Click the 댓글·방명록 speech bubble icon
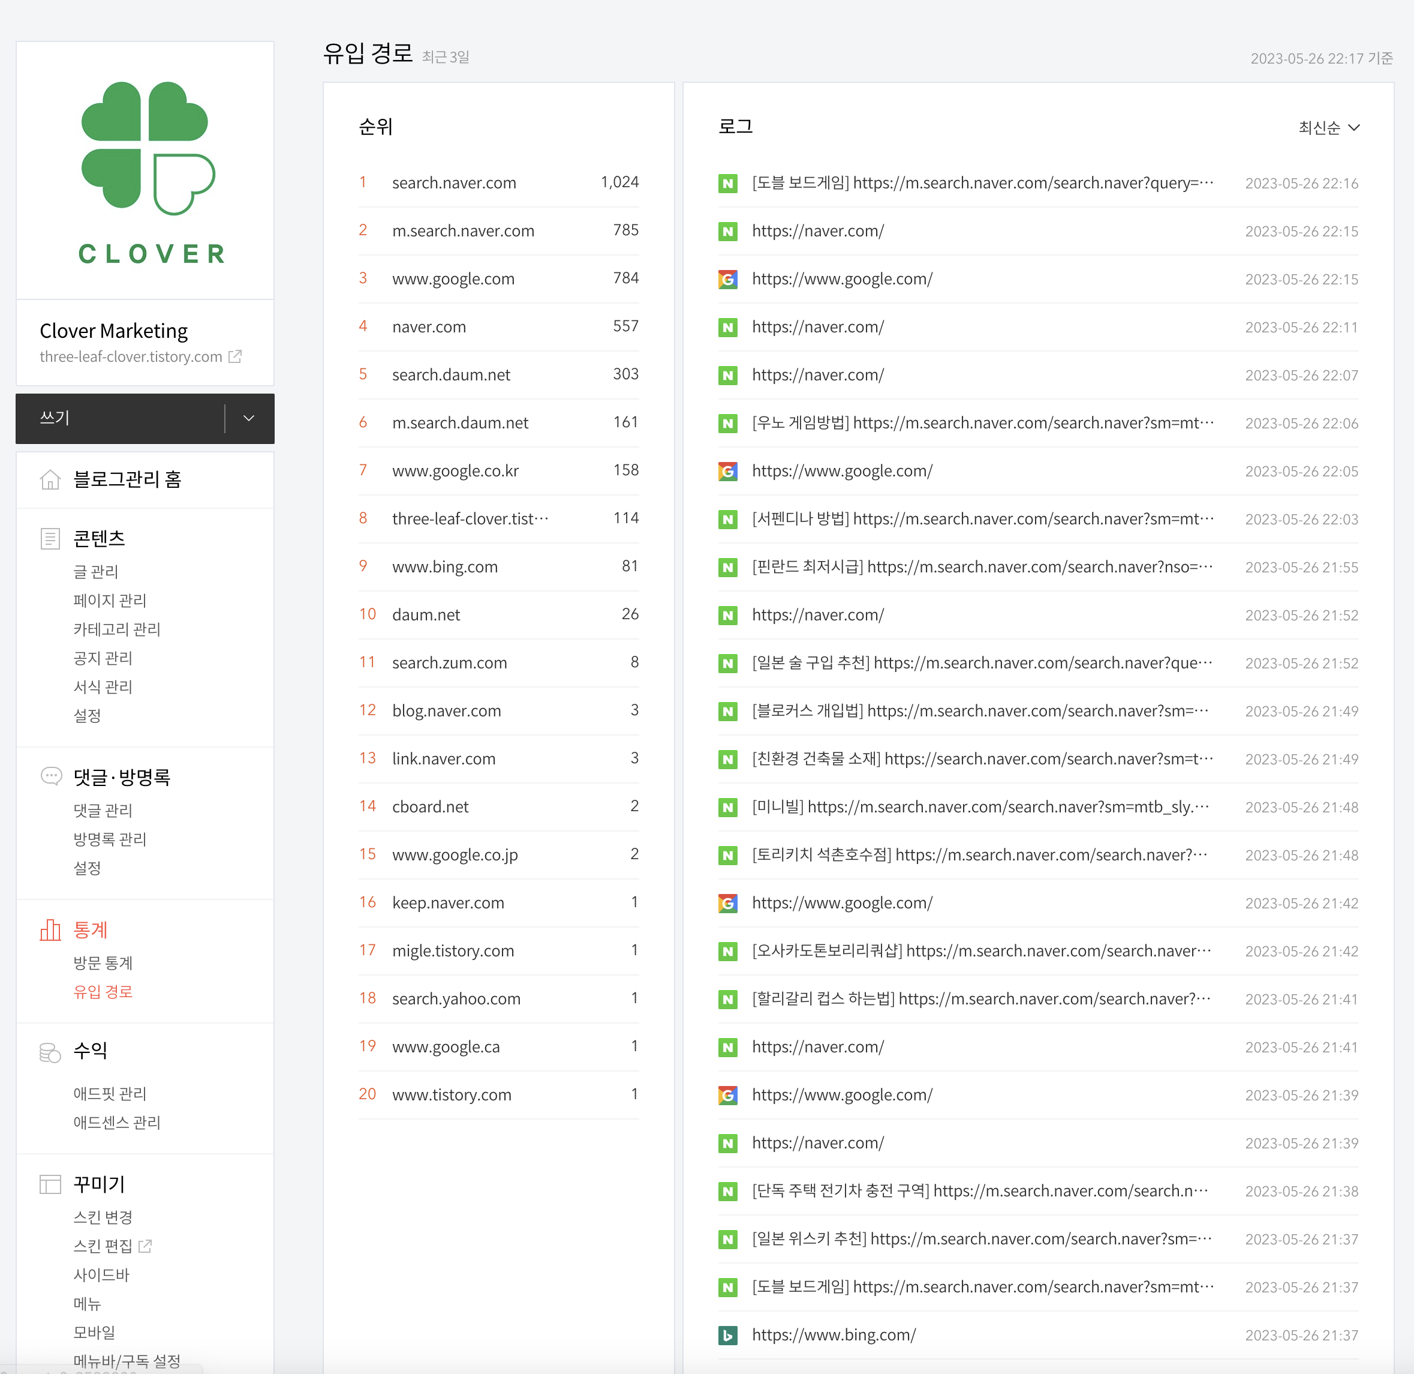Screen dimensions: 1414x1374 [x=50, y=776]
